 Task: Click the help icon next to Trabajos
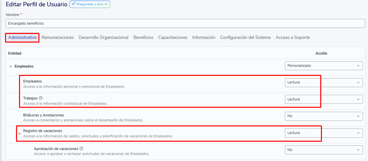(x=41, y=98)
